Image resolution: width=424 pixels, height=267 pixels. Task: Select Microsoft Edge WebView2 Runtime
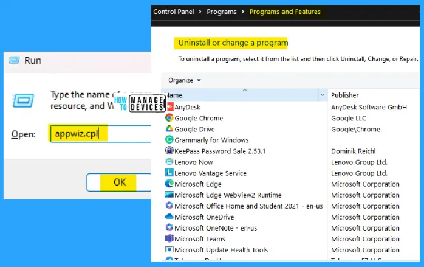point(228,195)
